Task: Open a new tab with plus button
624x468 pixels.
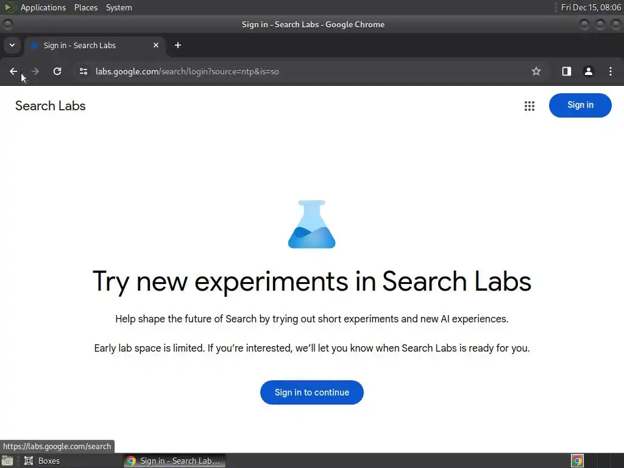Action: click(178, 45)
